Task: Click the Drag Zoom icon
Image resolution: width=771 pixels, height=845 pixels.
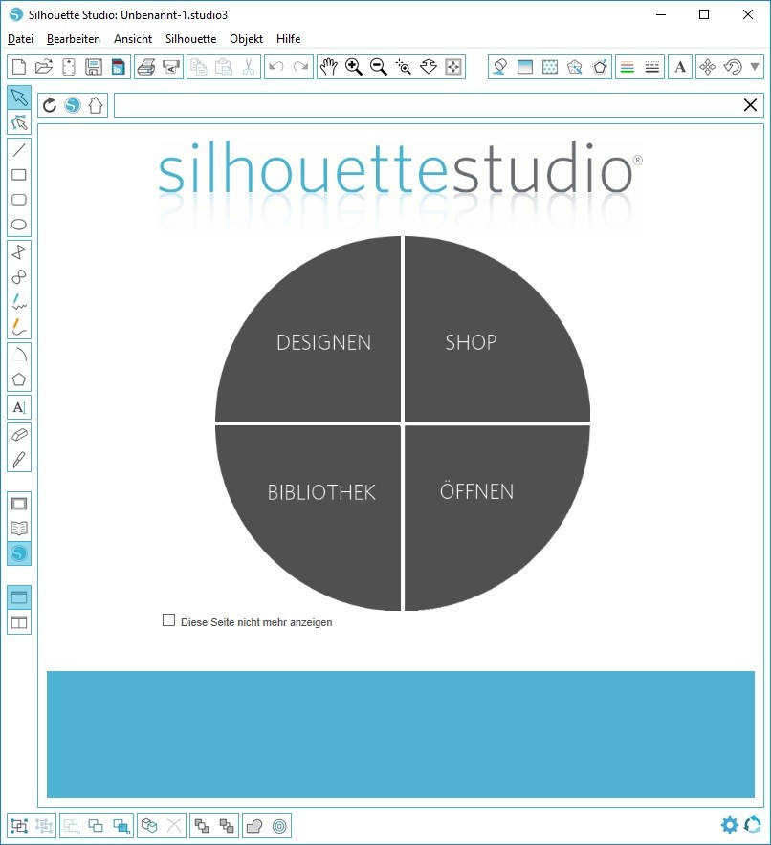Action: pyautogui.click(x=429, y=67)
